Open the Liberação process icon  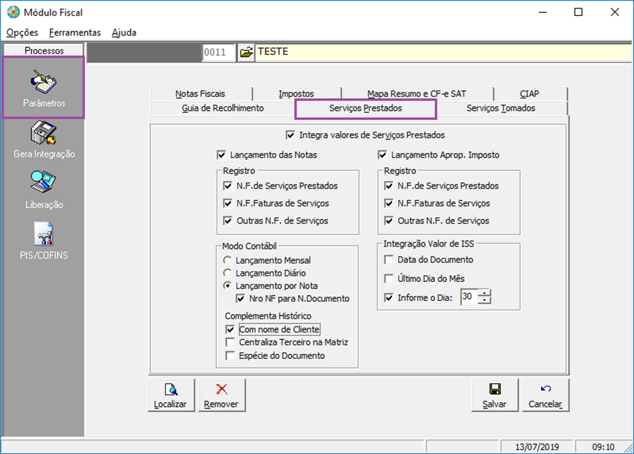pos(44,190)
